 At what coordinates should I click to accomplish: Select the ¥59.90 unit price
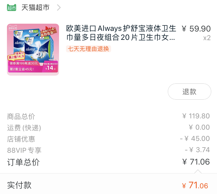pos(196,29)
